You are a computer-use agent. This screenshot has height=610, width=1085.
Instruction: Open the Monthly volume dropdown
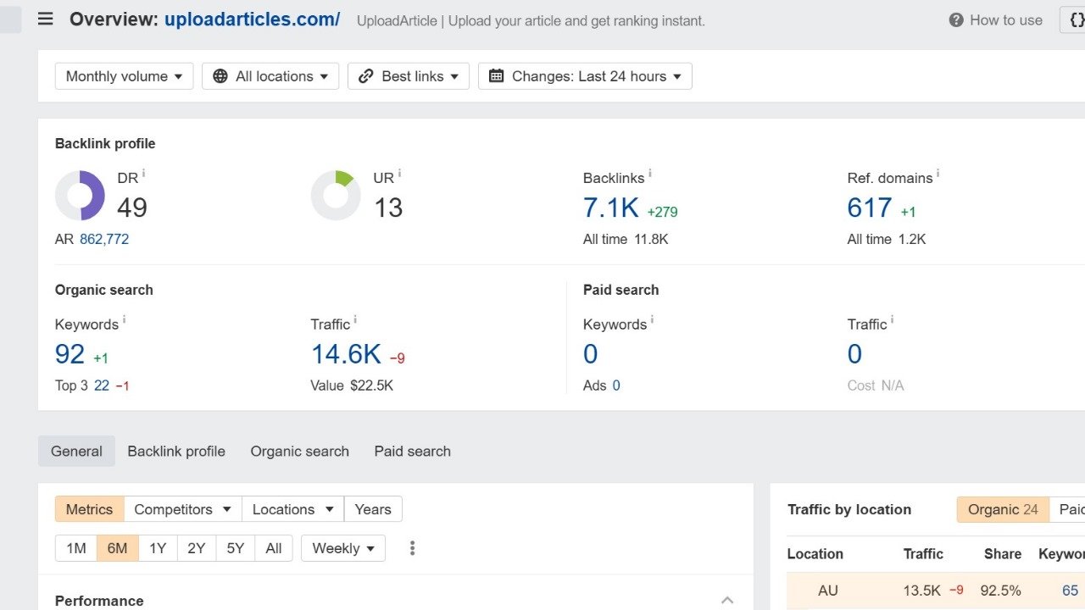tap(124, 76)
